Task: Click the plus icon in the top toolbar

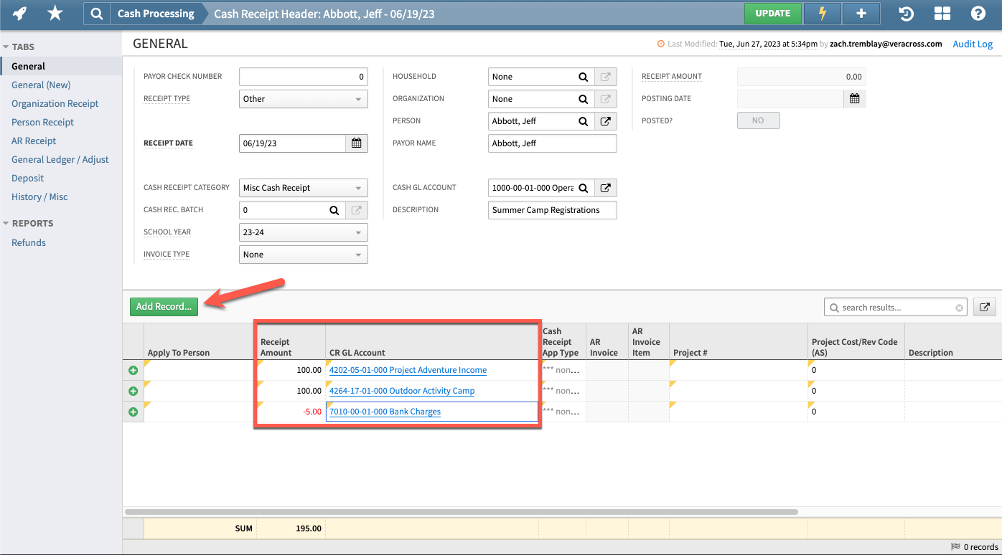Action: pyautogui.click(x=861, y=14)
